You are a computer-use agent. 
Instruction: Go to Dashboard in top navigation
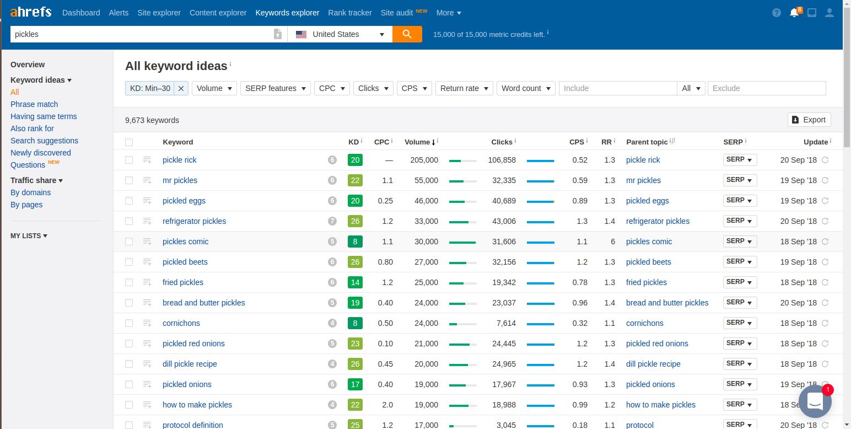(81, 13)
